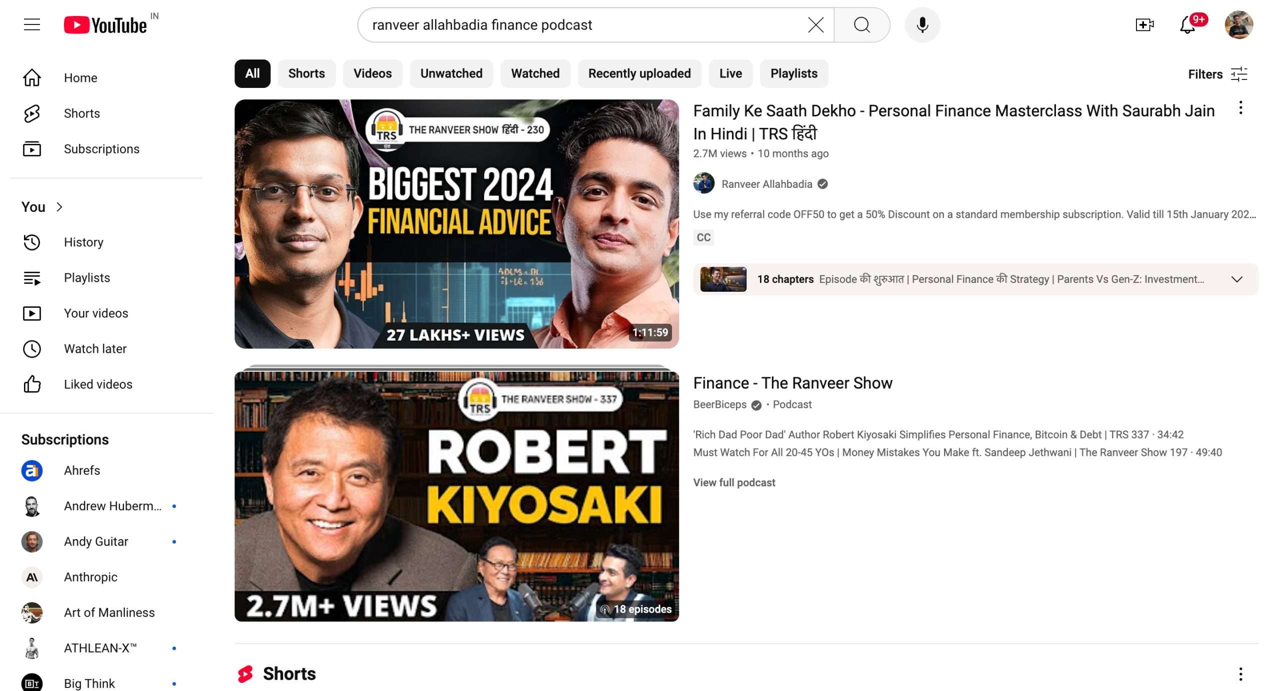The image size is (1280, 691).
Task: Open the Family Ke Saath Dekho title
Action: tap(953, 122)
